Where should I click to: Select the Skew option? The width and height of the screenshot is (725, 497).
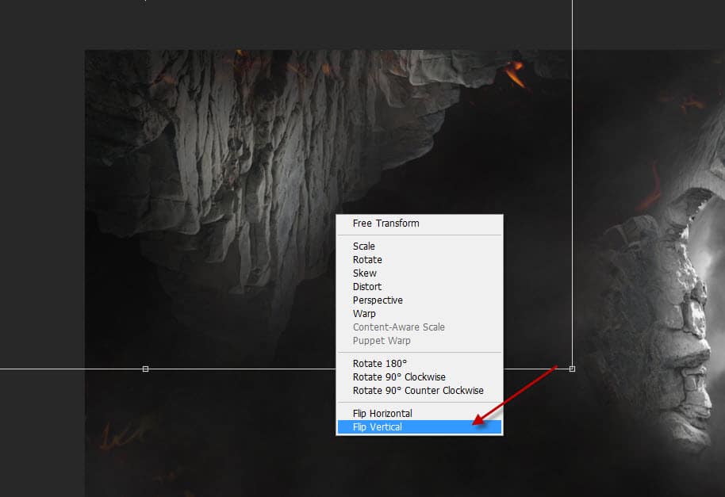(x=365, y=273)
